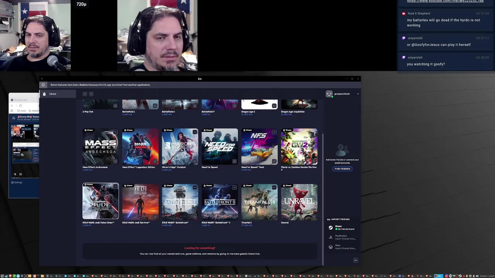Image resolution: width=495 pixels, height=278 pixels.
Task: Pause playback in Restream Chat window
Action: pos(20,174)
